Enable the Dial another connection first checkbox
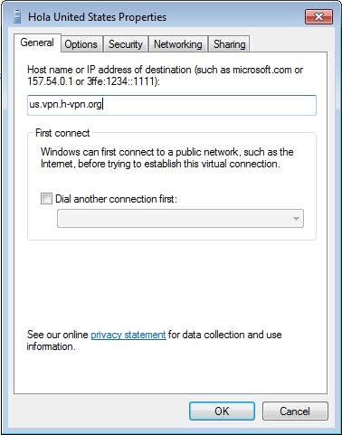 coord(46,199)
